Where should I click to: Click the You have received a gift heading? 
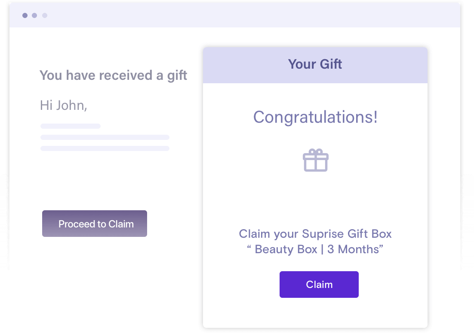click(114, 76)
